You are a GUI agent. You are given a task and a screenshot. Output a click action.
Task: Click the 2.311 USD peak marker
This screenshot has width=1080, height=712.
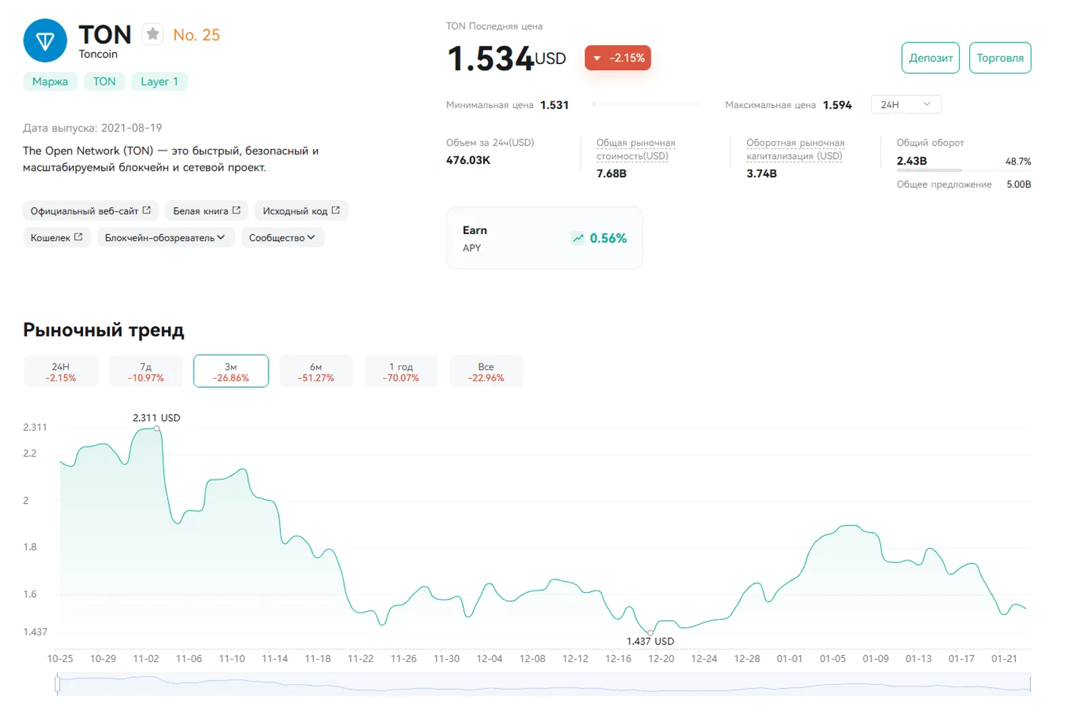click(x=157, y=428)
